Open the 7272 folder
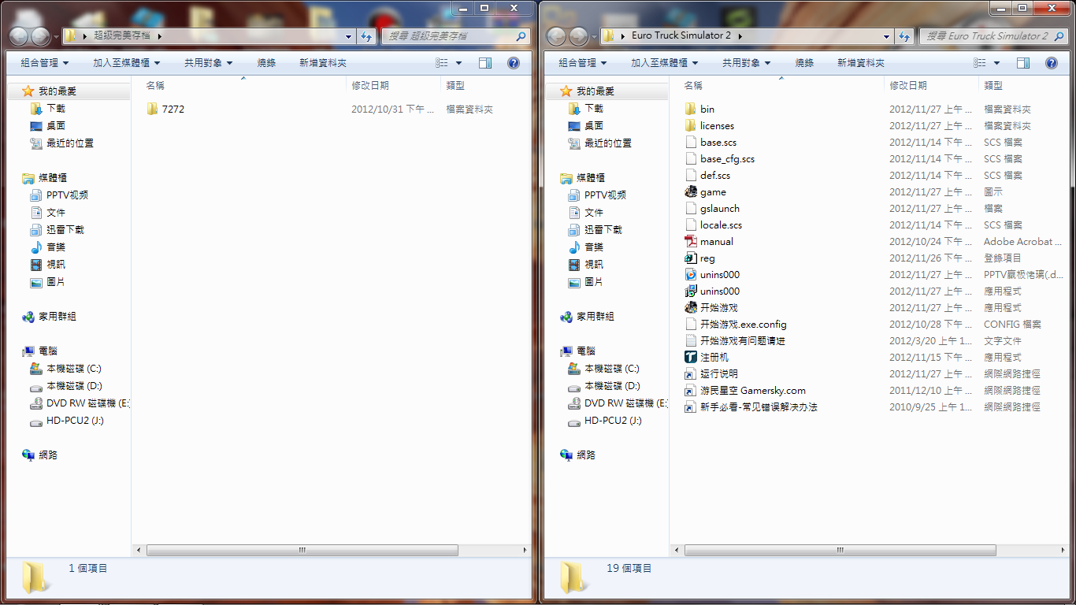 [173, 109]
